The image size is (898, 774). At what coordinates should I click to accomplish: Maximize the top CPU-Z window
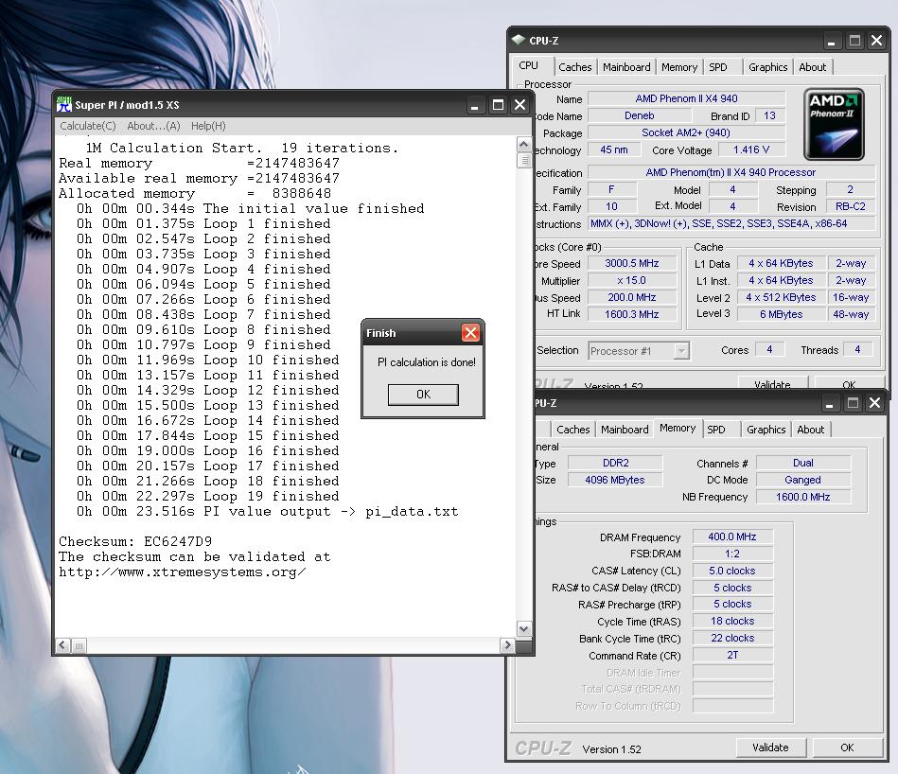(x=854, y=42)
